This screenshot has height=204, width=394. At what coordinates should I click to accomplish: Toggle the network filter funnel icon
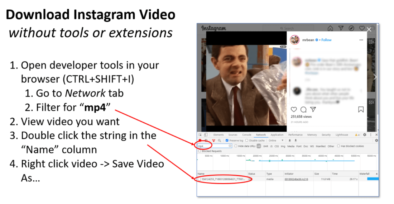(x=213, y=141)
